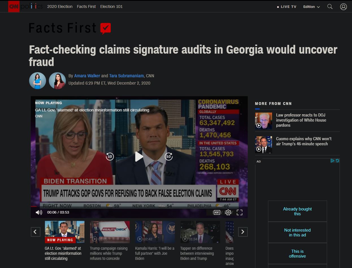This screenshot has width=352, height=268.
Task: Click Law professor video thumbnail
Action: click(264, 121)
